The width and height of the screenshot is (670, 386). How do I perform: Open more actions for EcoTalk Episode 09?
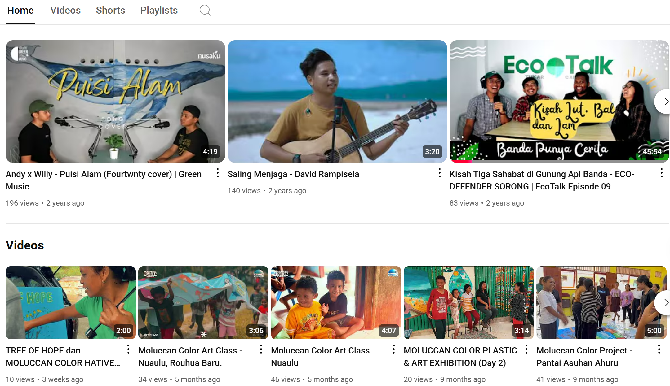click(x=661, y=173)
